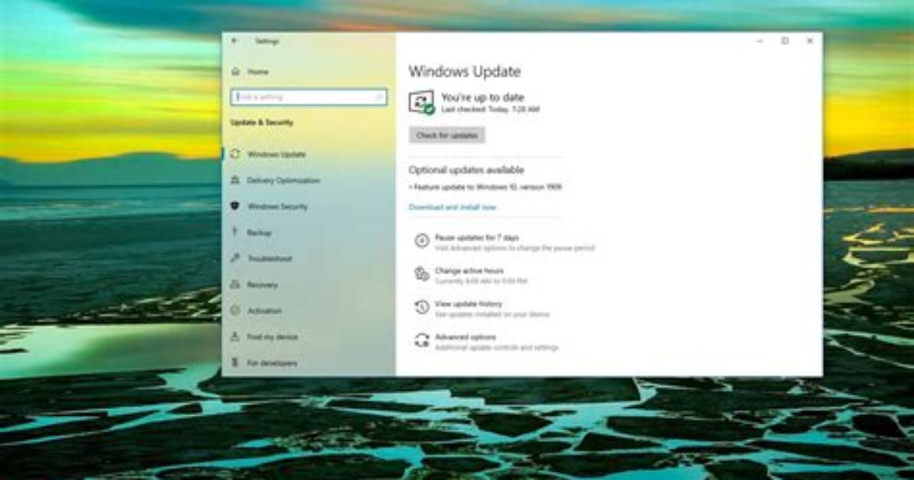Click the Recovery icon in the sidebar
The width and height of the screenshot is (914, 480).
(235, 284)
